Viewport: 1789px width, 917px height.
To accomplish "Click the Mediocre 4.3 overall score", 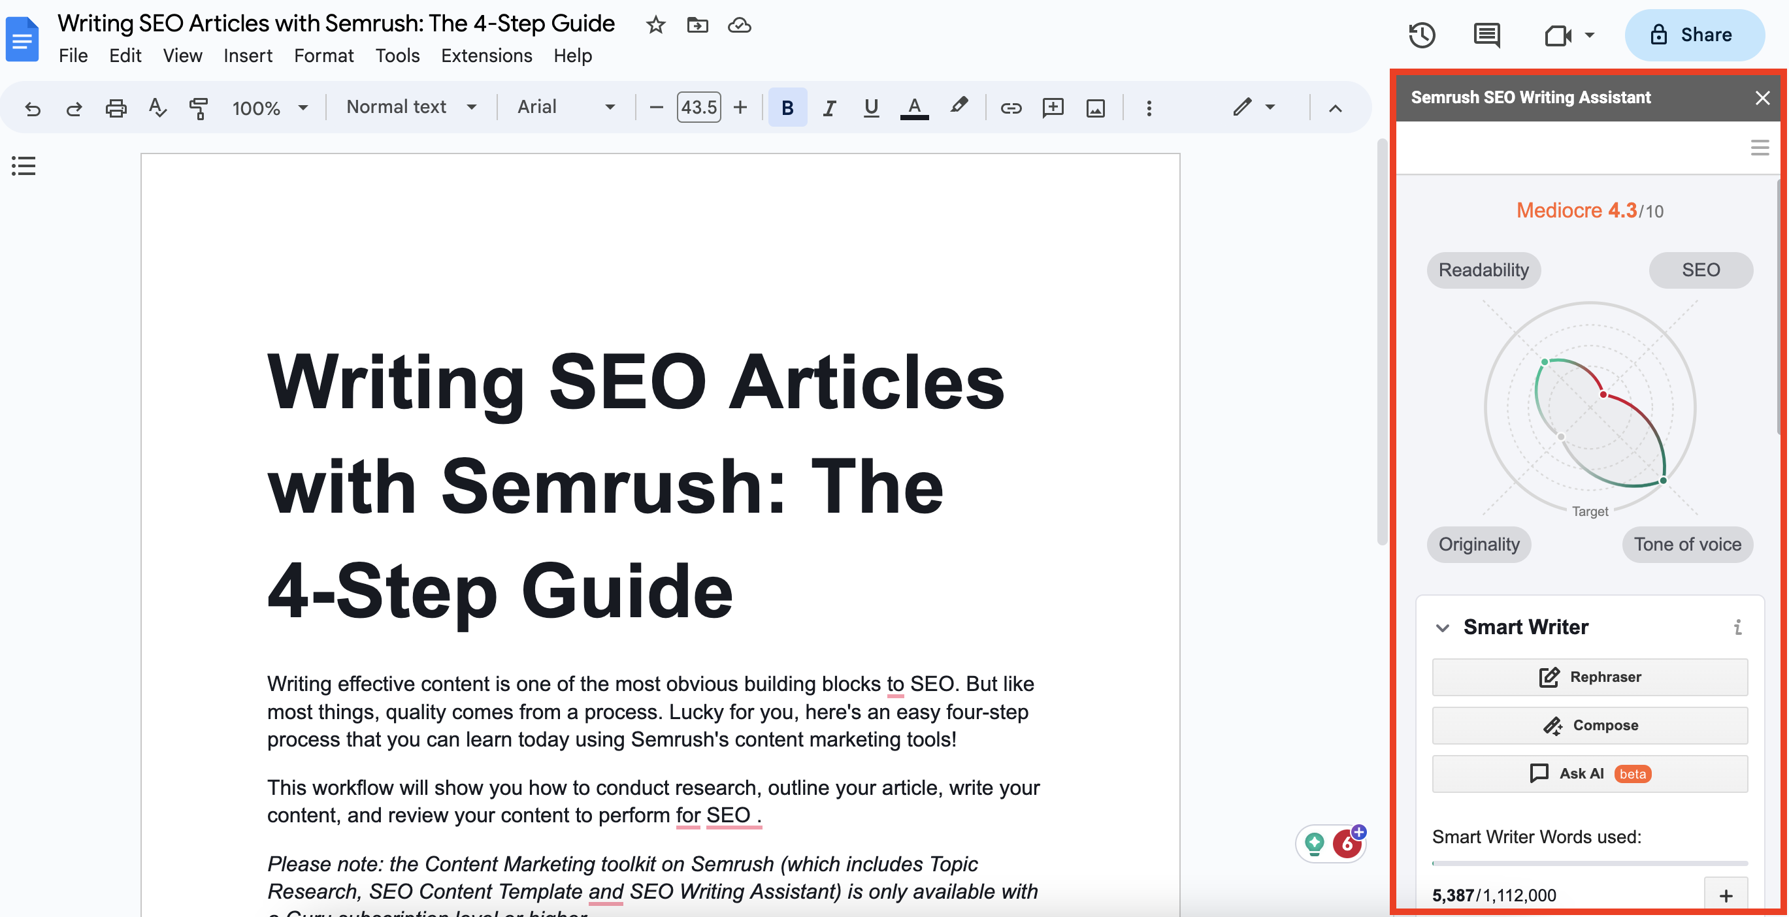I will click(1590, 210).
